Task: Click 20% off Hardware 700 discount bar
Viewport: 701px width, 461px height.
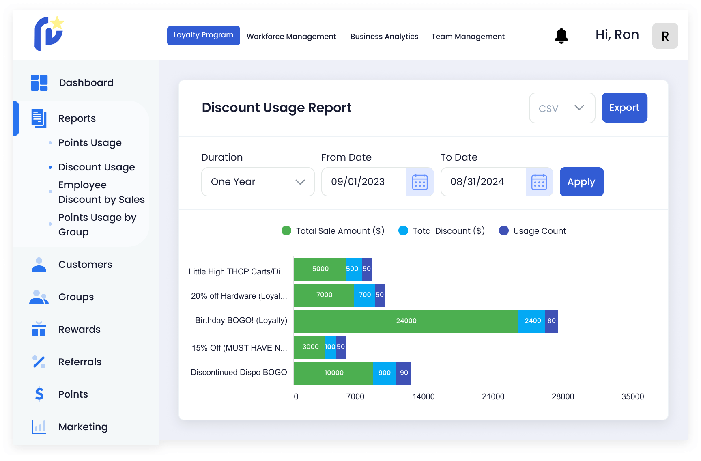Action: click(364, 295)
